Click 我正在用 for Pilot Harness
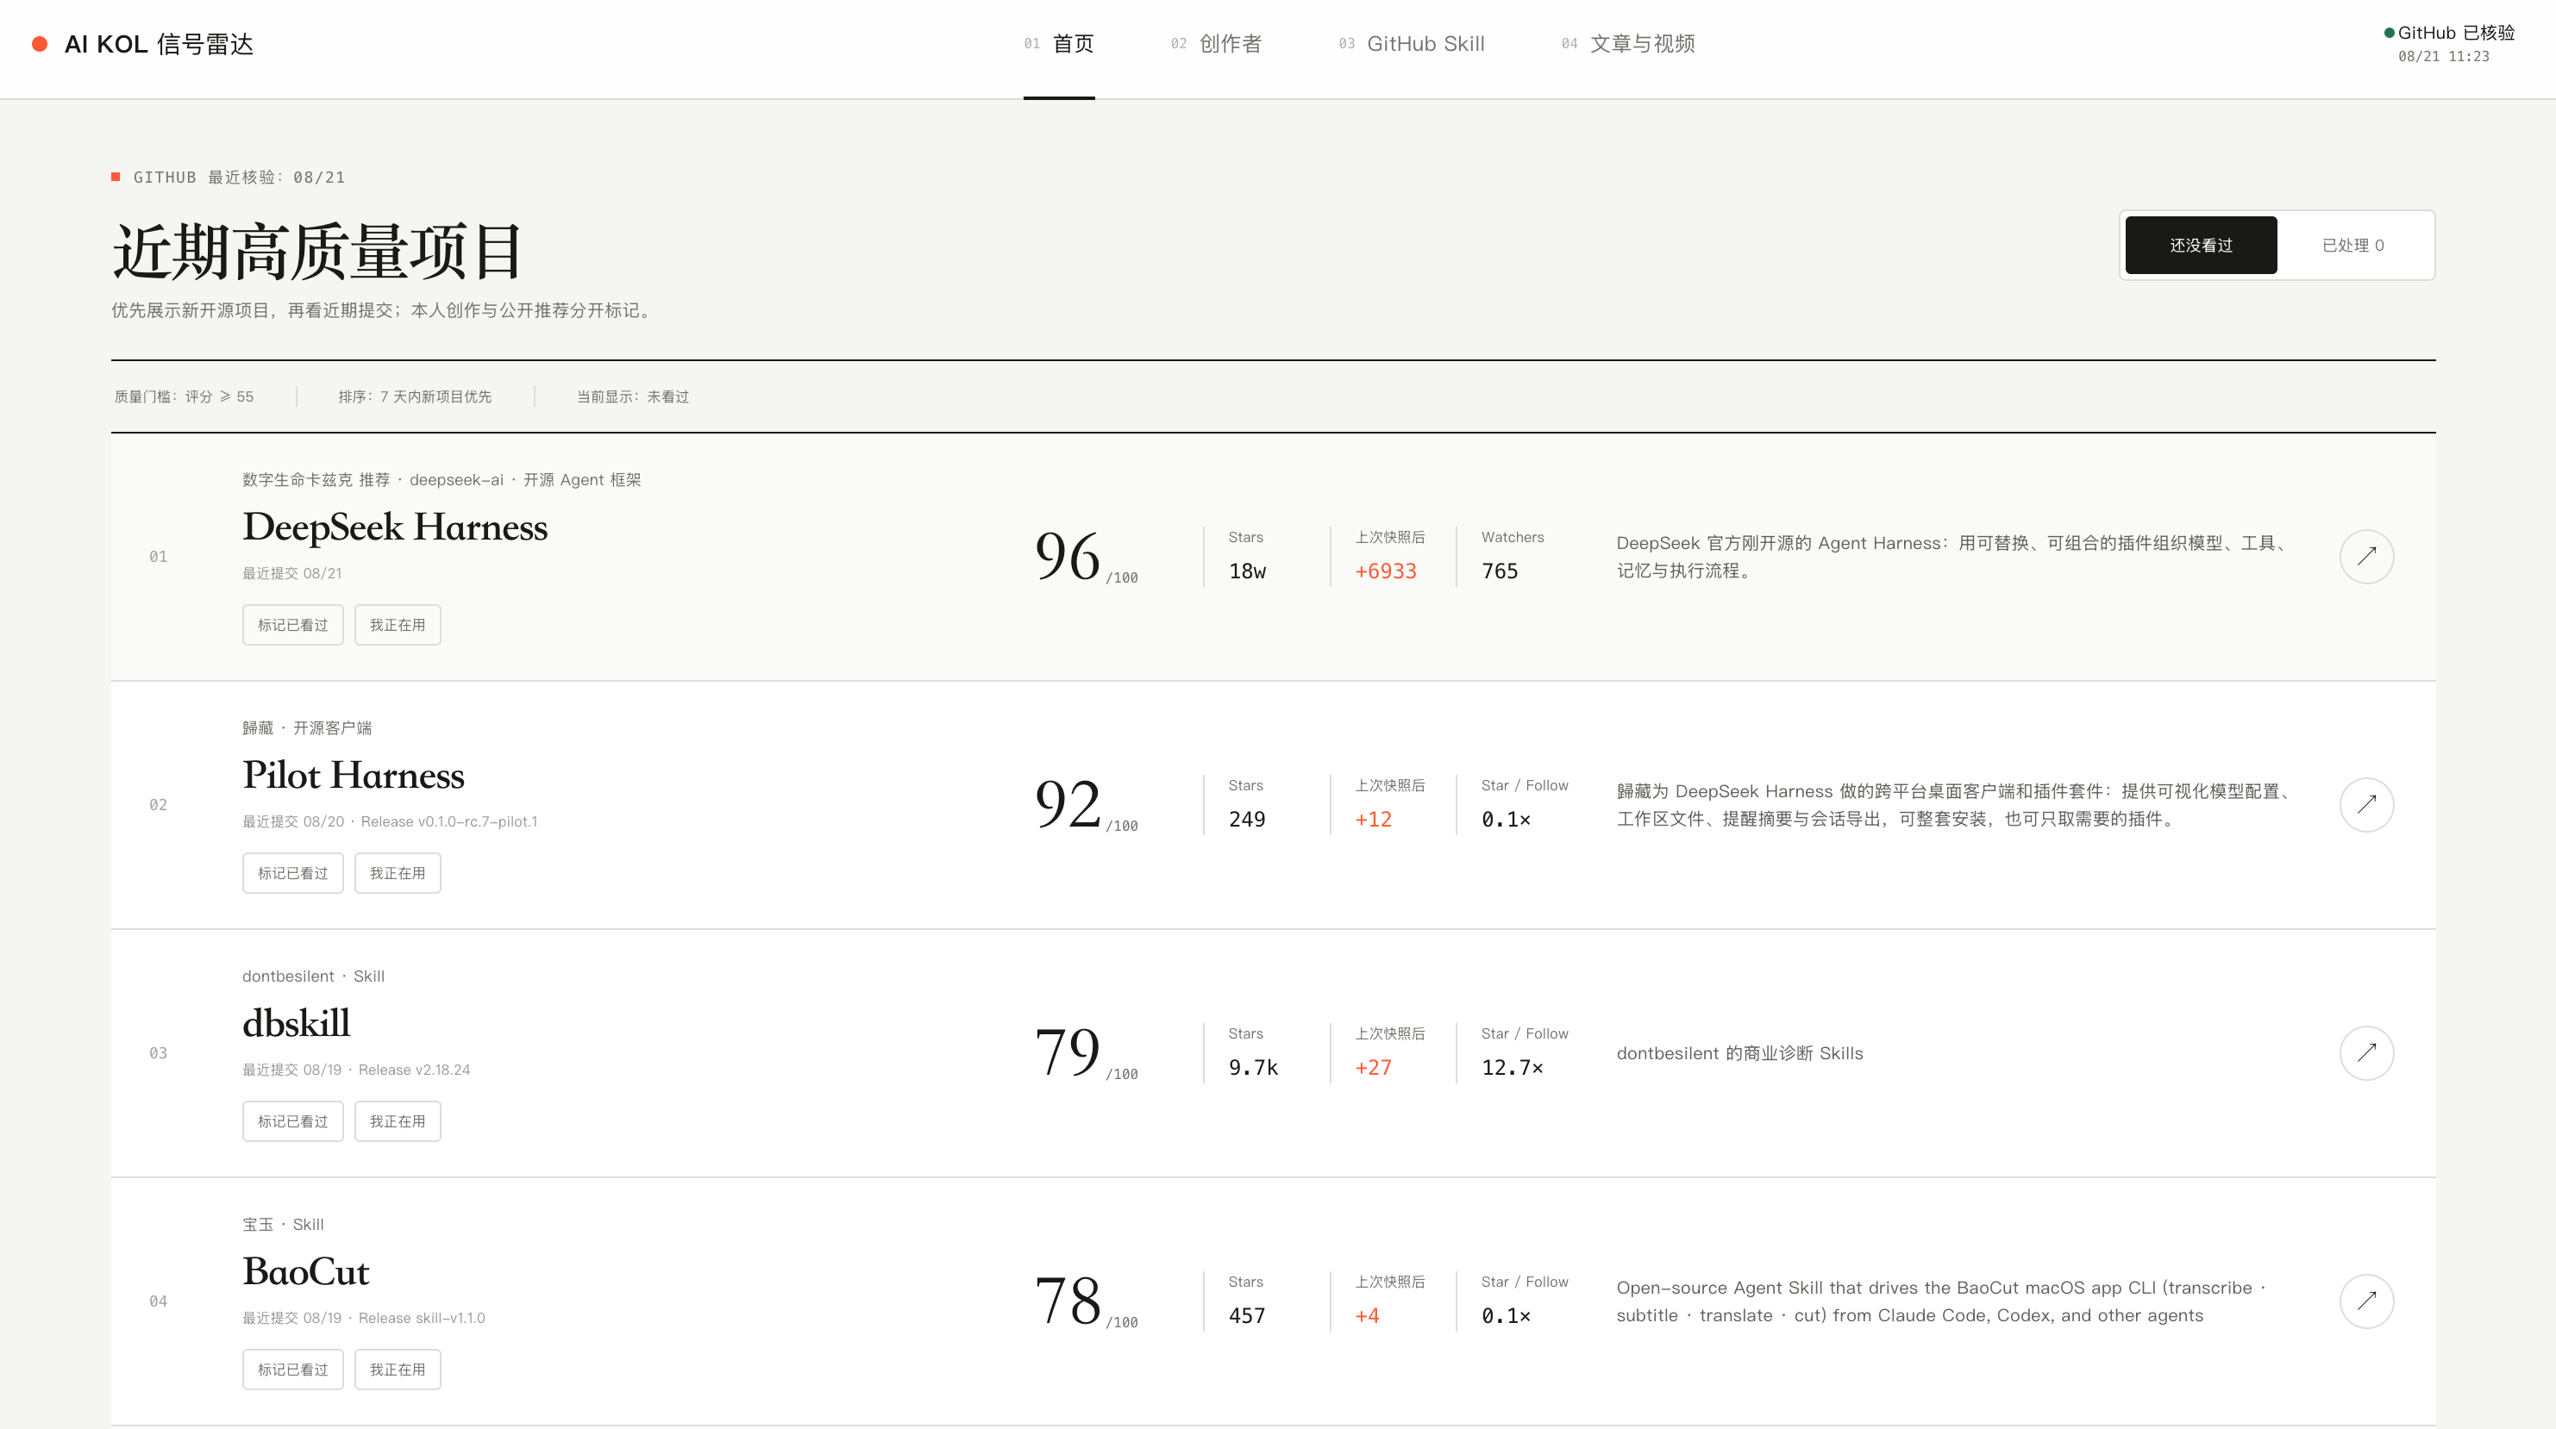2556x1429 pixels. click(398, 873)
